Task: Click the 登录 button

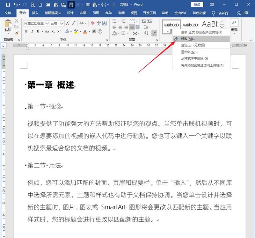Action: [197, 4]
